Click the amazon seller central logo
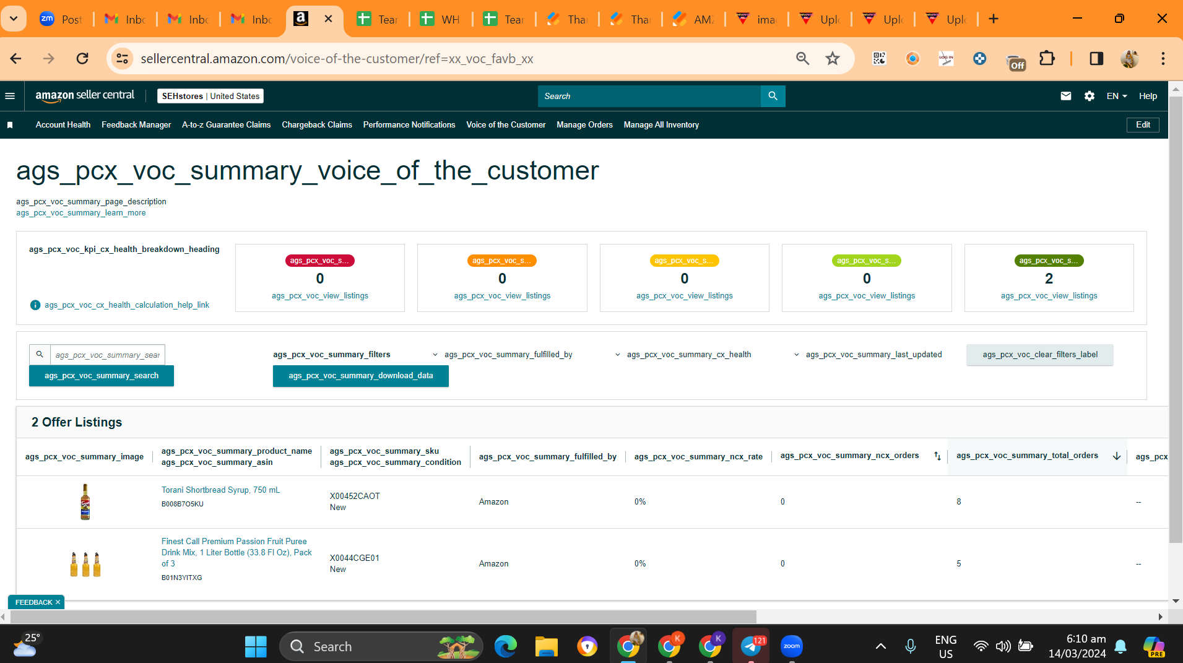Image resolution: width=1183 pixels, height=663 pixels. coord(85,96)
